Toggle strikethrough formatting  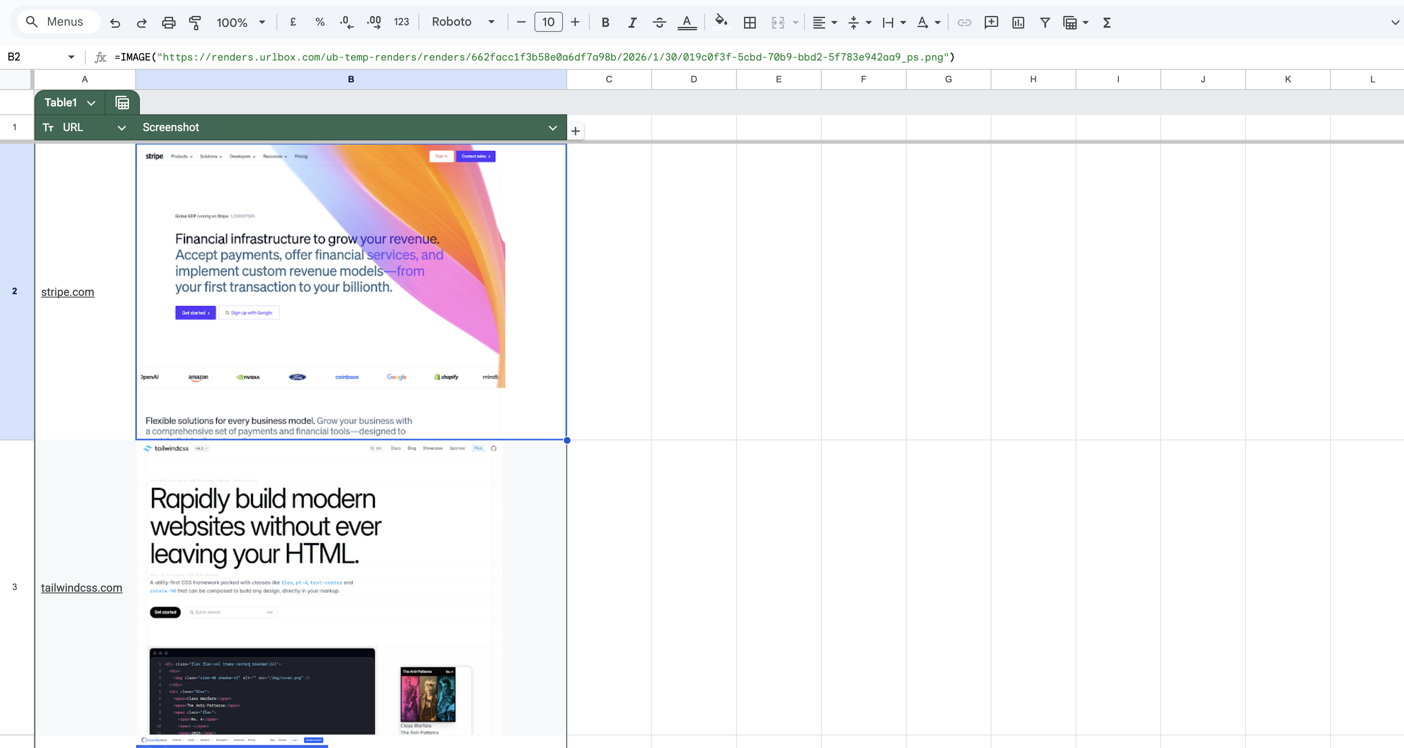coord(659,22)
